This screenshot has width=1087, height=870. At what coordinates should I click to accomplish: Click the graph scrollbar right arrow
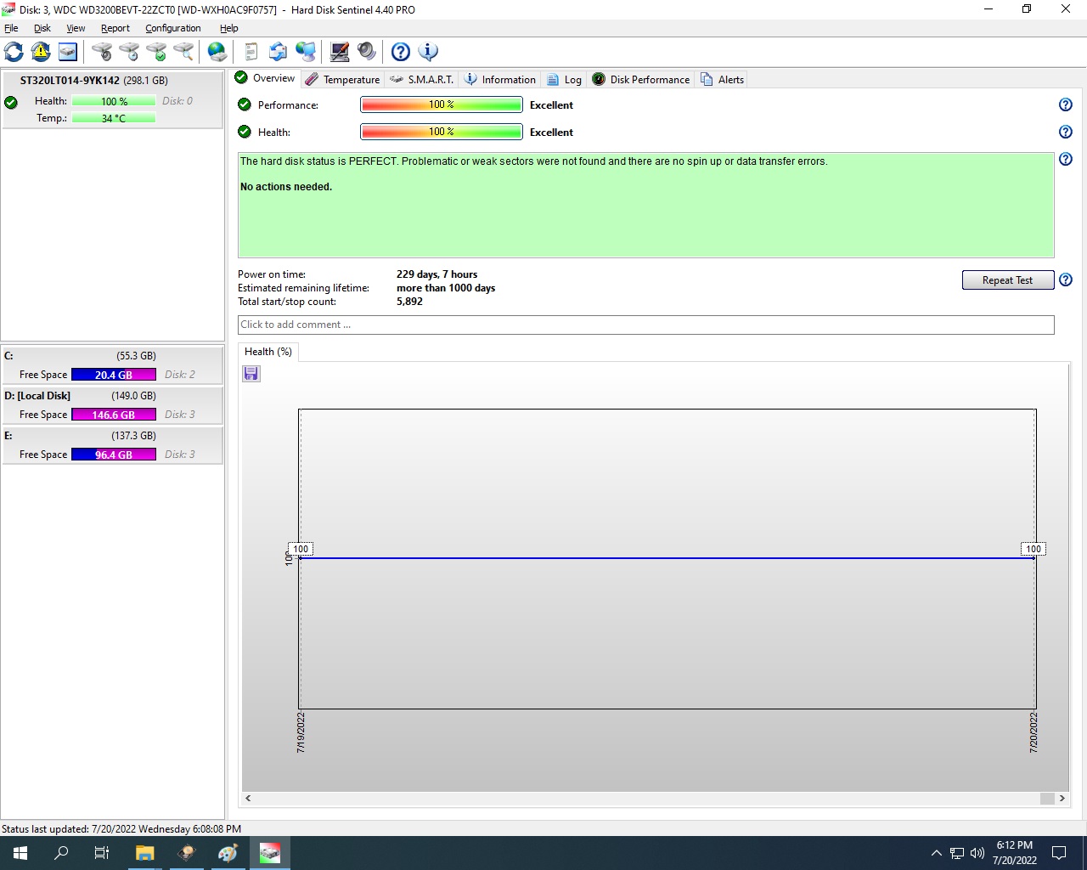1062,798
